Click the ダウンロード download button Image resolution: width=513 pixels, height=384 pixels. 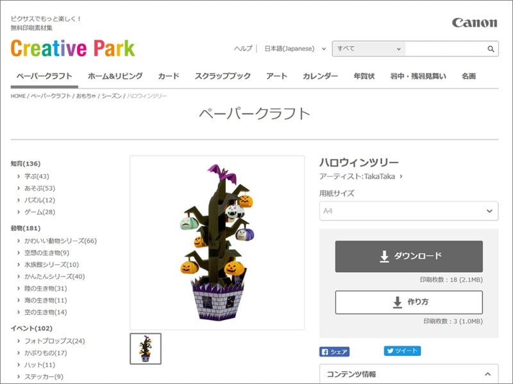408,255
